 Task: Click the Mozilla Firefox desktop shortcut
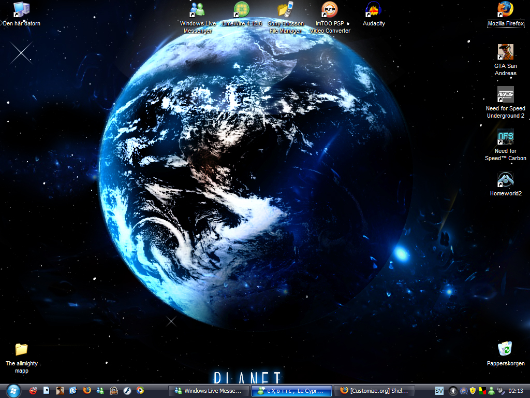506,9
